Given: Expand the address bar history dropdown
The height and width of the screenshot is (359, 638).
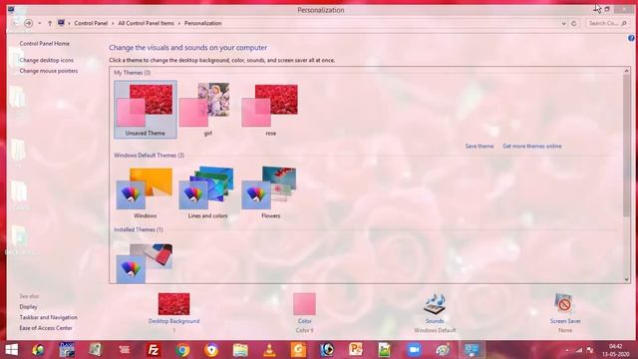Looking at the screenshot, I should (x=563, y=24).
